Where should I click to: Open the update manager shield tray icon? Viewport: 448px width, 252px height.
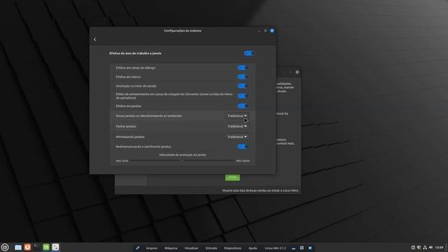(419, 247)
